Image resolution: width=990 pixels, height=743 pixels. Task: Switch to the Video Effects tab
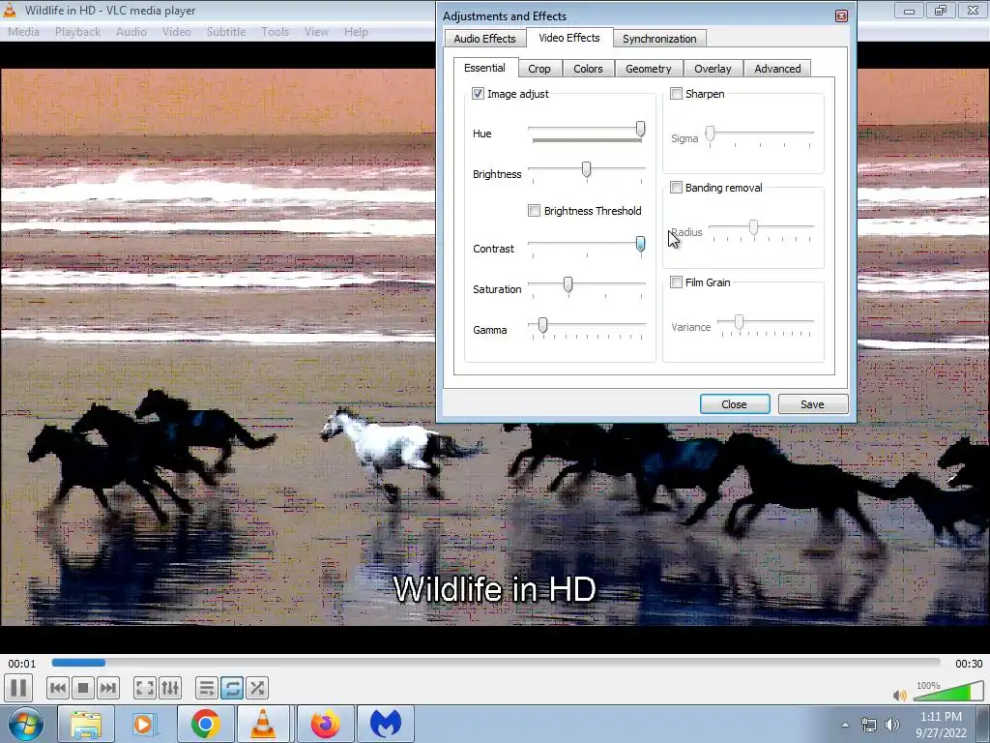point(569,38)
